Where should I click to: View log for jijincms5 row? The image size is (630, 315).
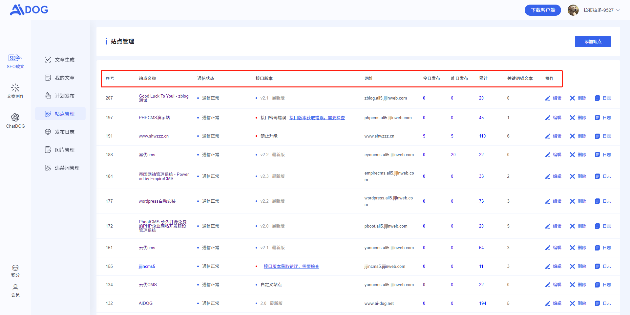(x=603, y=266)
